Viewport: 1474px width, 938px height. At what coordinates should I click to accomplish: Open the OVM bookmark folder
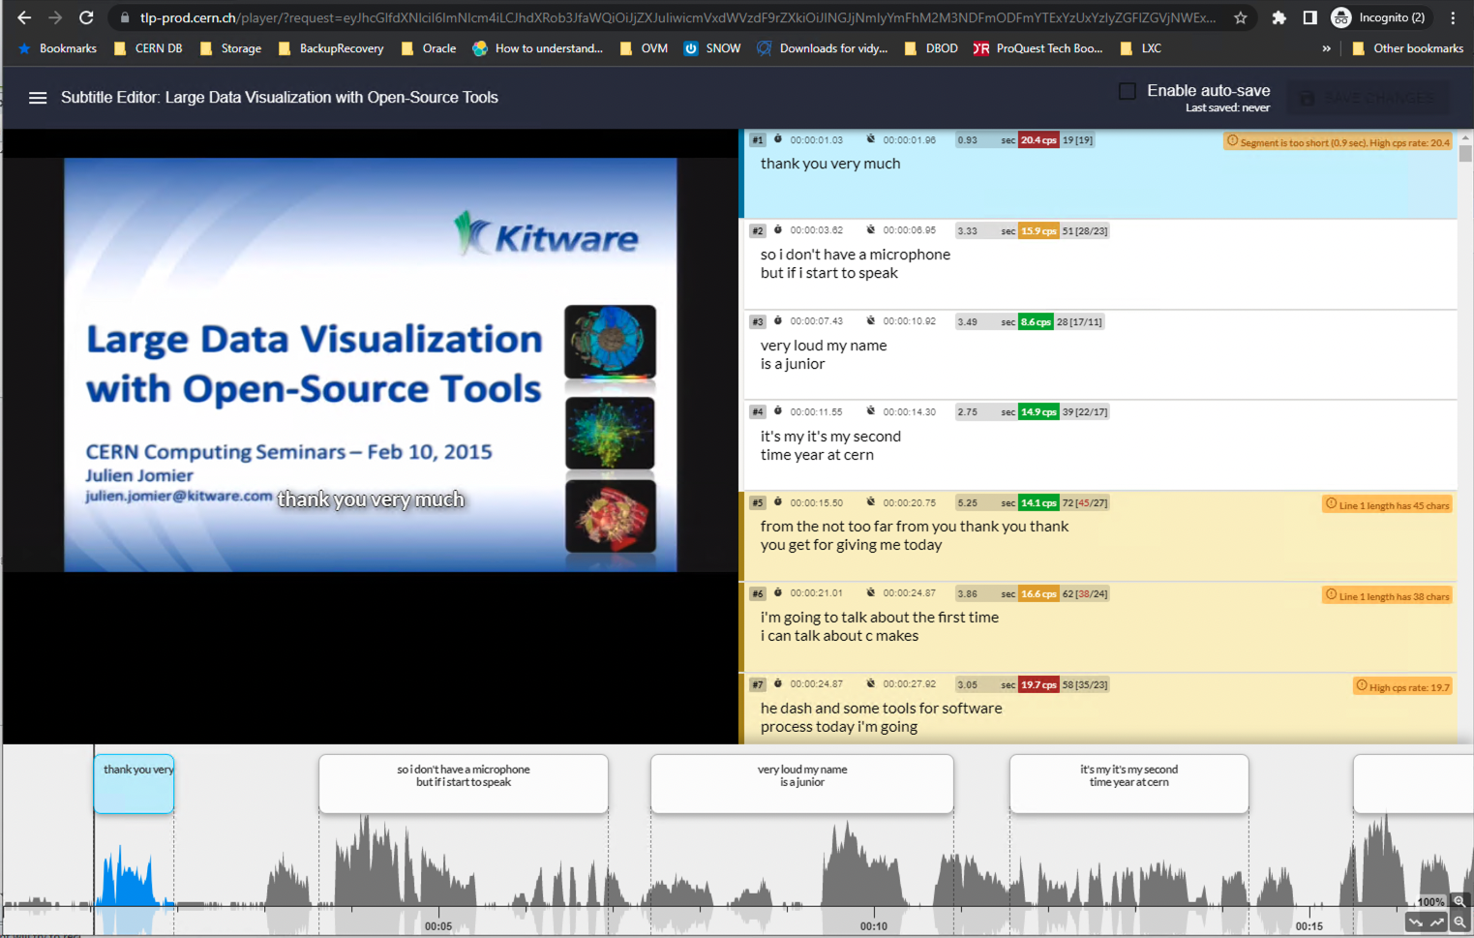[644, 48]
